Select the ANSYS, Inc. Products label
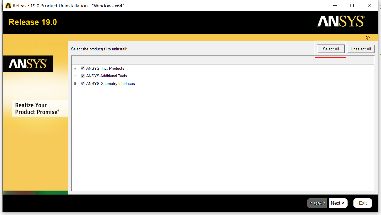Viewport: 381px width, 215px height. point(105,68)
